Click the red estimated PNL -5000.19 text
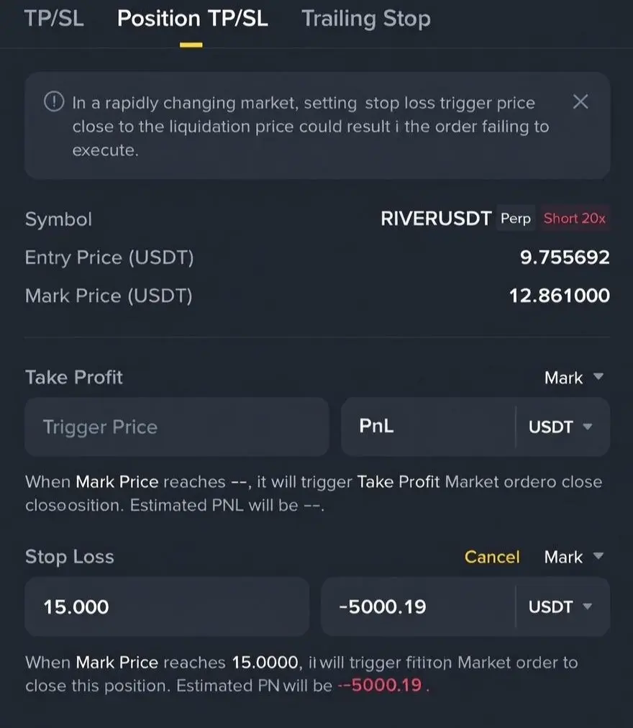This screenshot has width=633, height=728. [380, 686]
